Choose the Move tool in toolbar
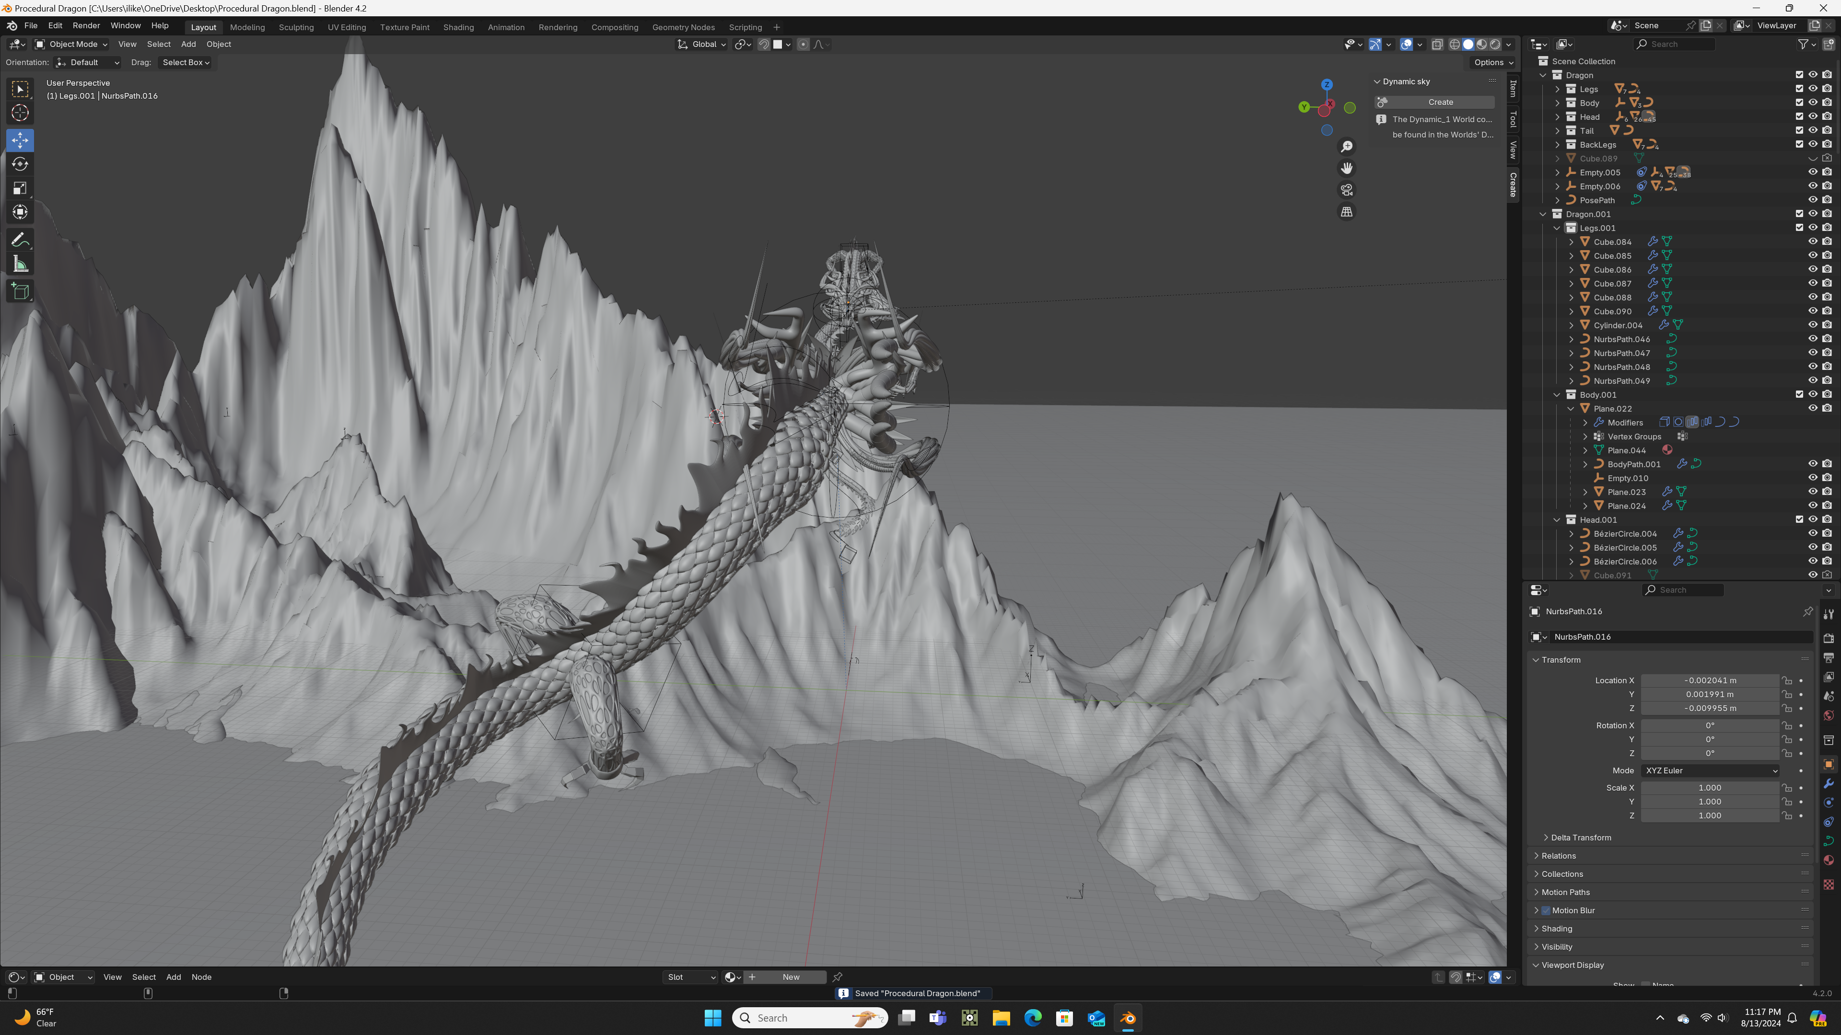 click(x=20, y=140)
